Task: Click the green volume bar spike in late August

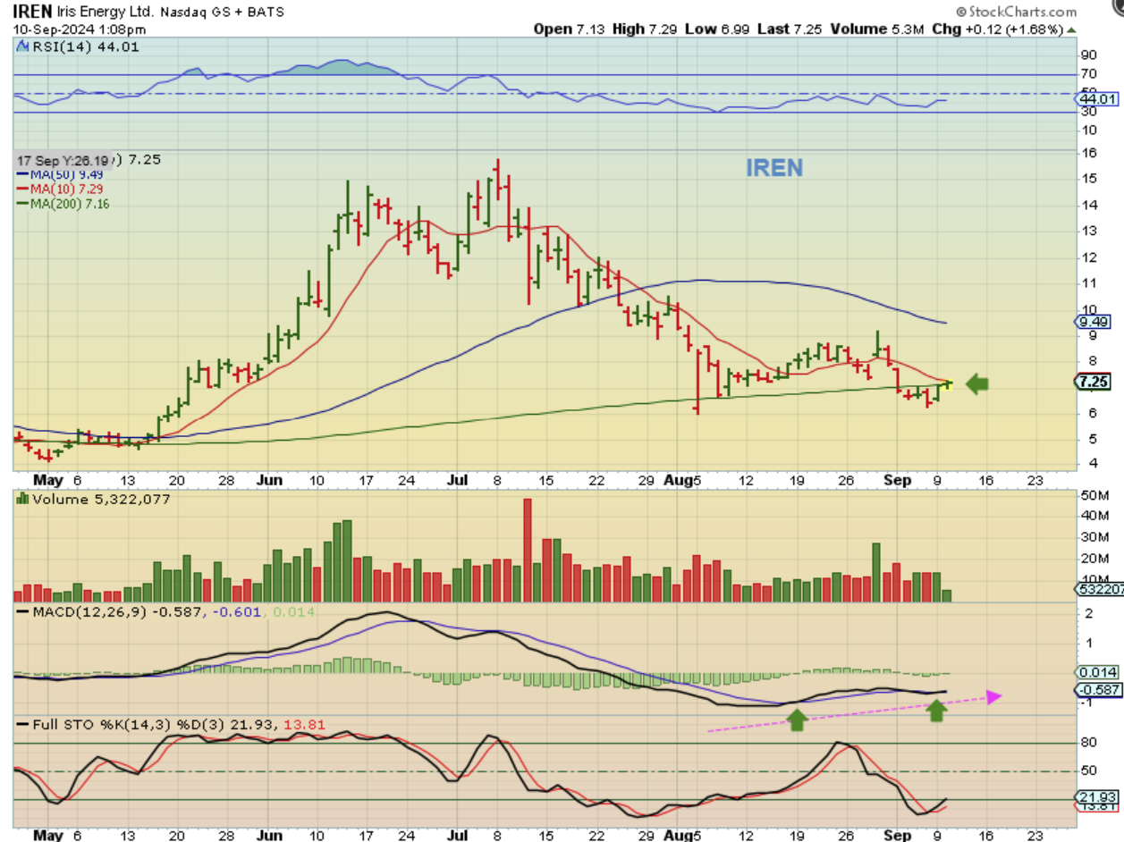Action: (x=876, y=571)
